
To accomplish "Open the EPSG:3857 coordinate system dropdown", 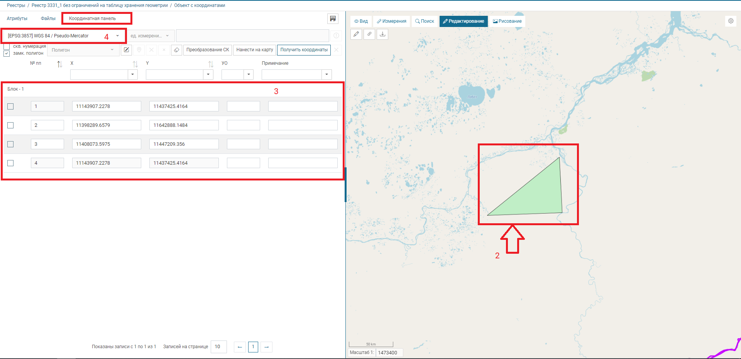I will [x=64, y=36].
